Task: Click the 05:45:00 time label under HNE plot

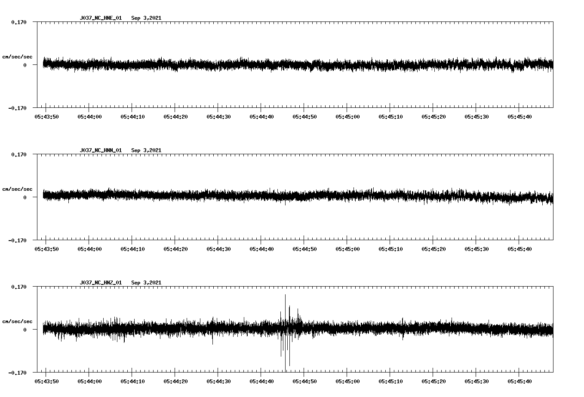Action: [347, 117]
